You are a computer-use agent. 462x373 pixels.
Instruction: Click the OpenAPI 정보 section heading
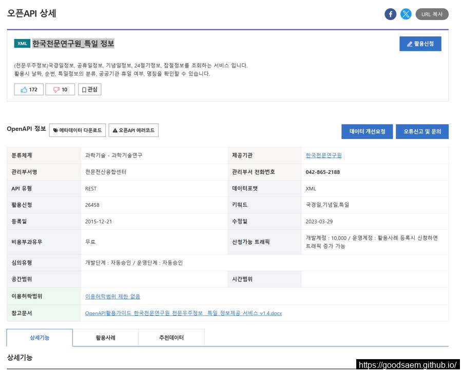(x=26, y=129)
